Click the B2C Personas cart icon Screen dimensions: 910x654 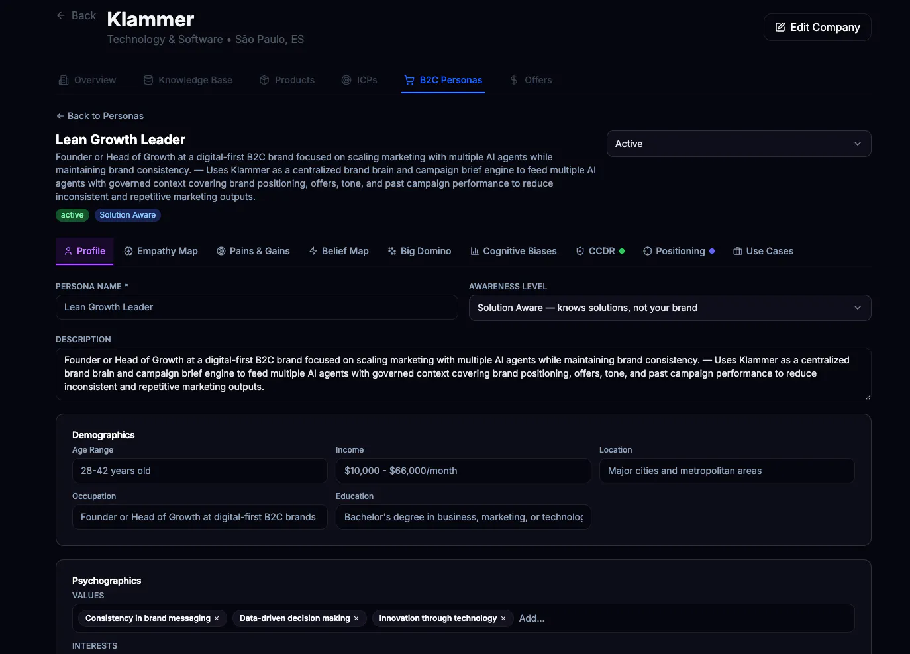point(409,80)
